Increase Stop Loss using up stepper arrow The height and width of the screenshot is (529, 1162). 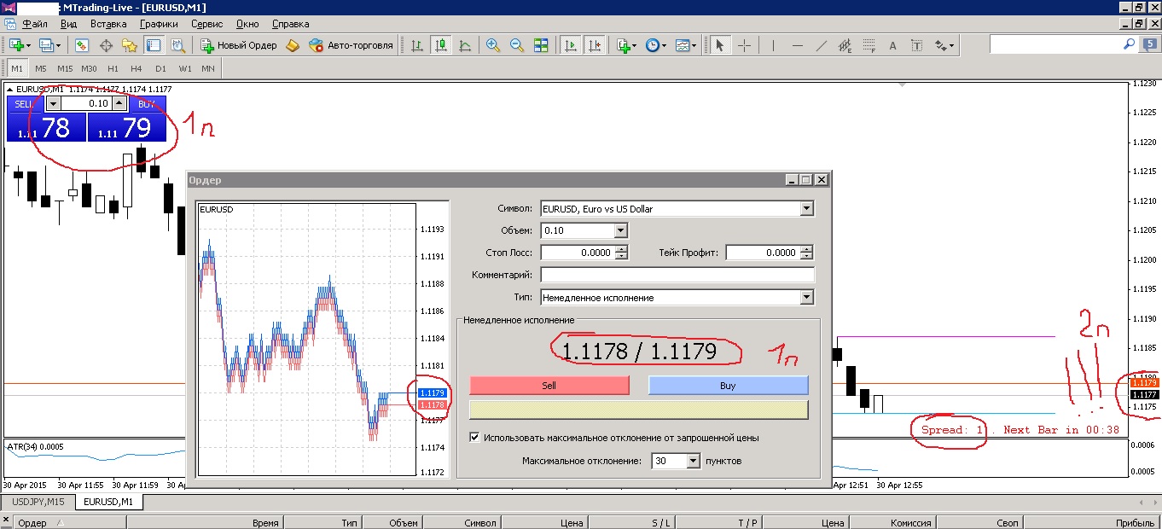621,249
